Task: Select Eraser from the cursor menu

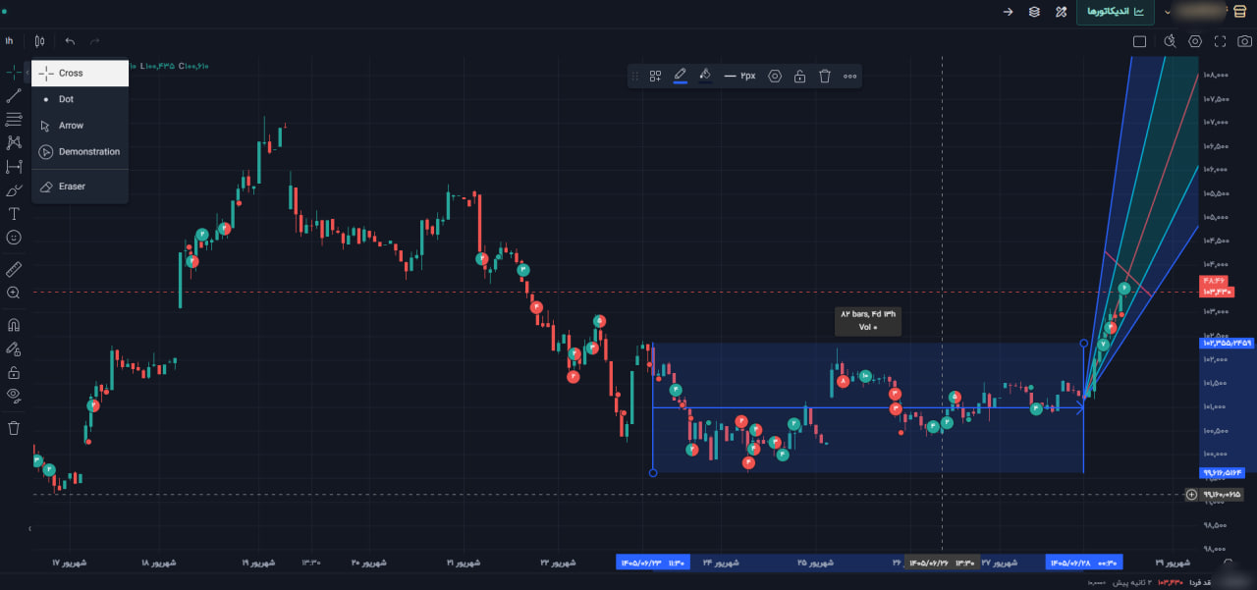Action: (x=80, y=187)
